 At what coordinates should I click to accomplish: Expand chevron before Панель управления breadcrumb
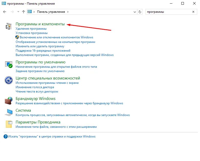coord(34,12)
